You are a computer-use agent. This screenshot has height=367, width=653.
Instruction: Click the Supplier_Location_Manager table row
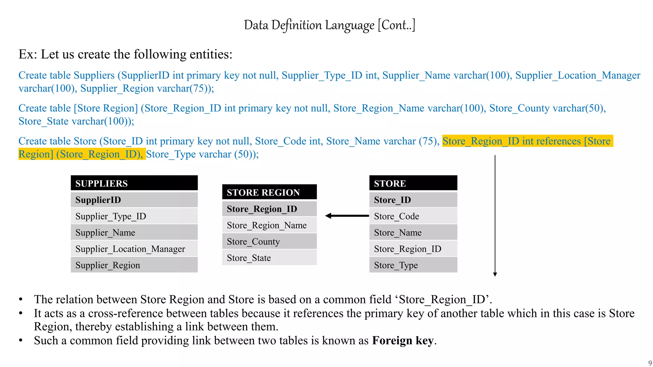click(134, 249)
